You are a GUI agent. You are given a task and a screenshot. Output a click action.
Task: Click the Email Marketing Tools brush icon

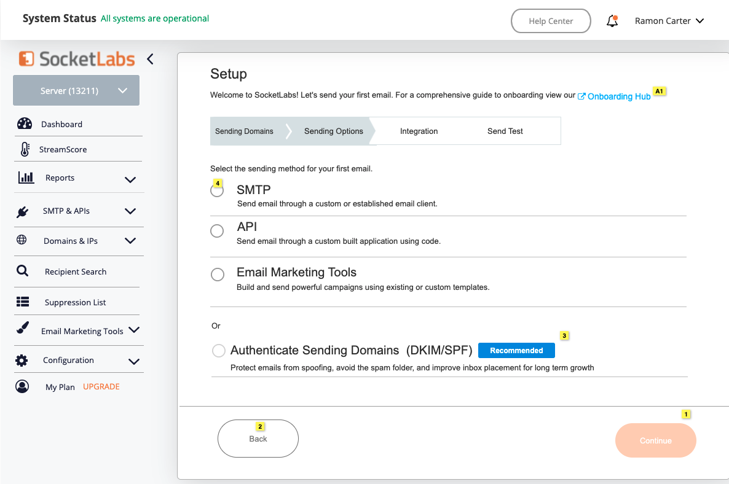(23, 328)
